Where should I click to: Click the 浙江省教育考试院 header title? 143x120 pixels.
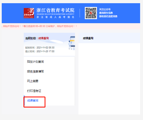[x=55, y=10]
